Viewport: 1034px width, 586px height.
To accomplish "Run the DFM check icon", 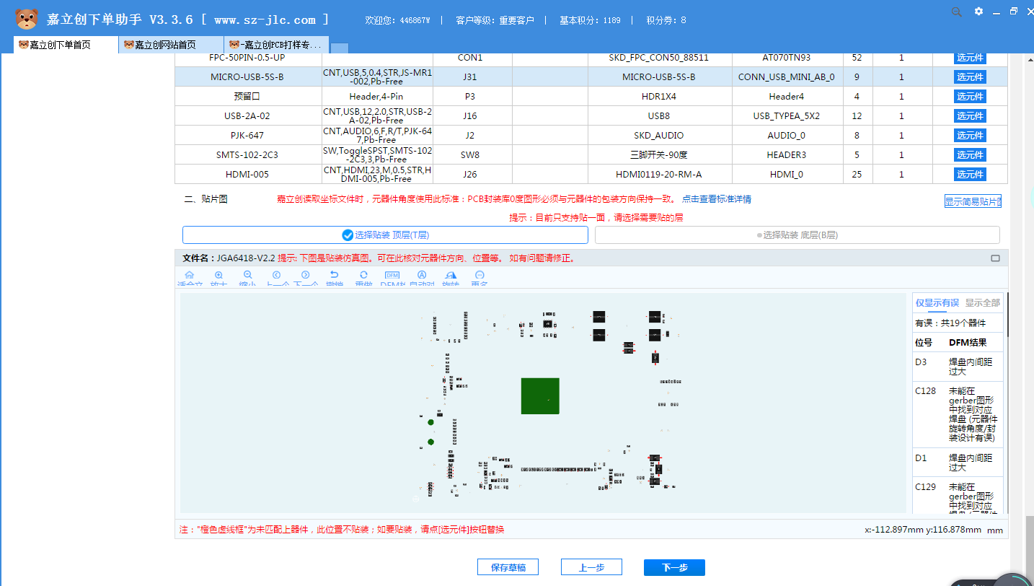I will click(392, 276).
